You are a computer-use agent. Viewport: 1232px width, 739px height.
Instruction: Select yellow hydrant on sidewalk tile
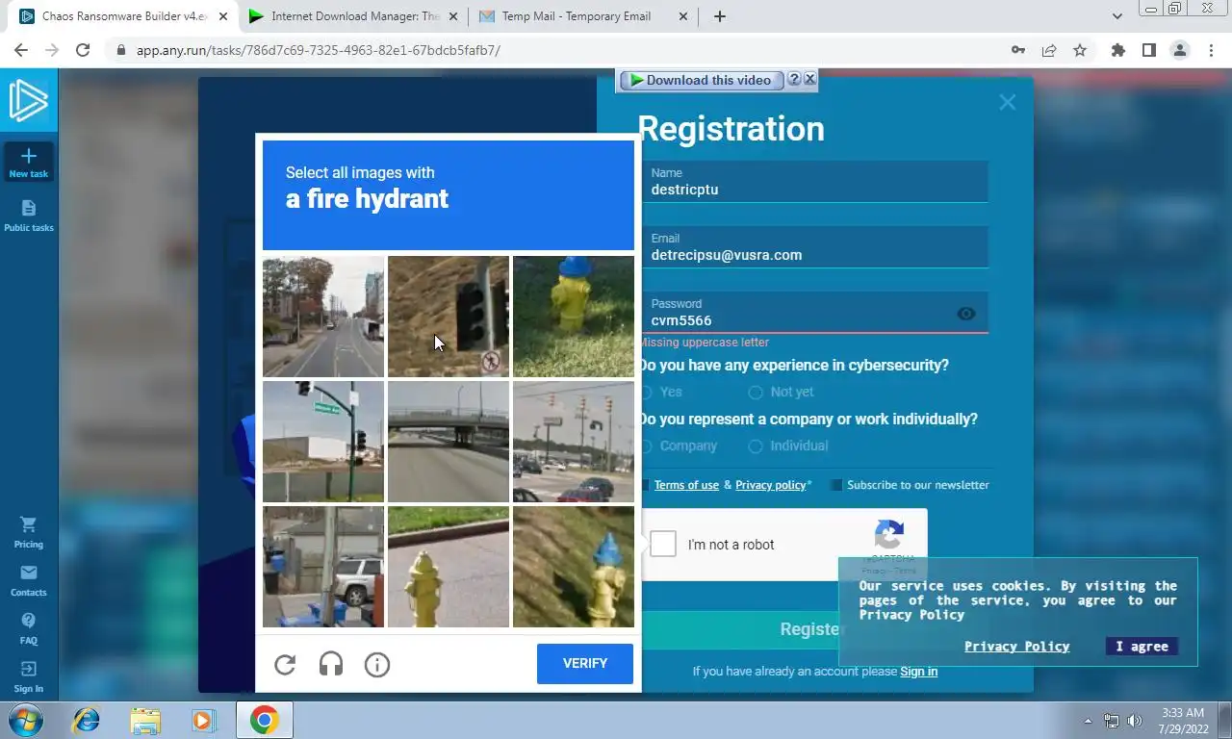[x=449, y=567]
